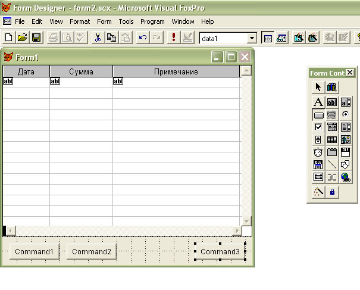Open the View Classes library icon
360x290 pixels.
332,88
